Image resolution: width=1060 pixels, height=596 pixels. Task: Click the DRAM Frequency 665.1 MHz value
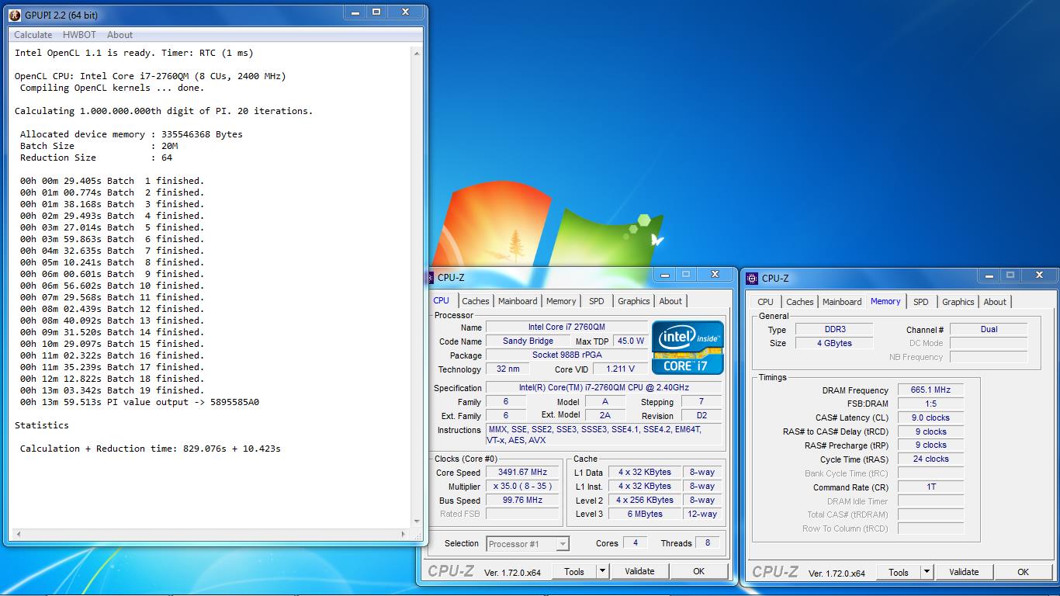click(x=930, y=390)
